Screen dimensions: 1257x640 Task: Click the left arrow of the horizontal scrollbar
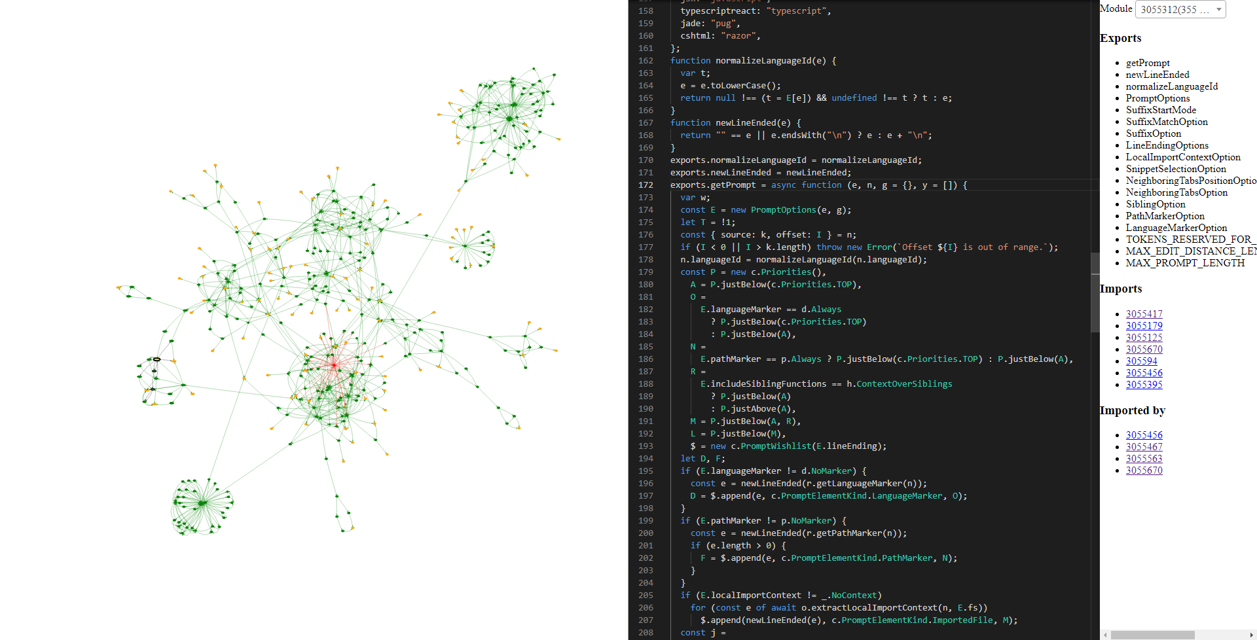coord(1105,635)
